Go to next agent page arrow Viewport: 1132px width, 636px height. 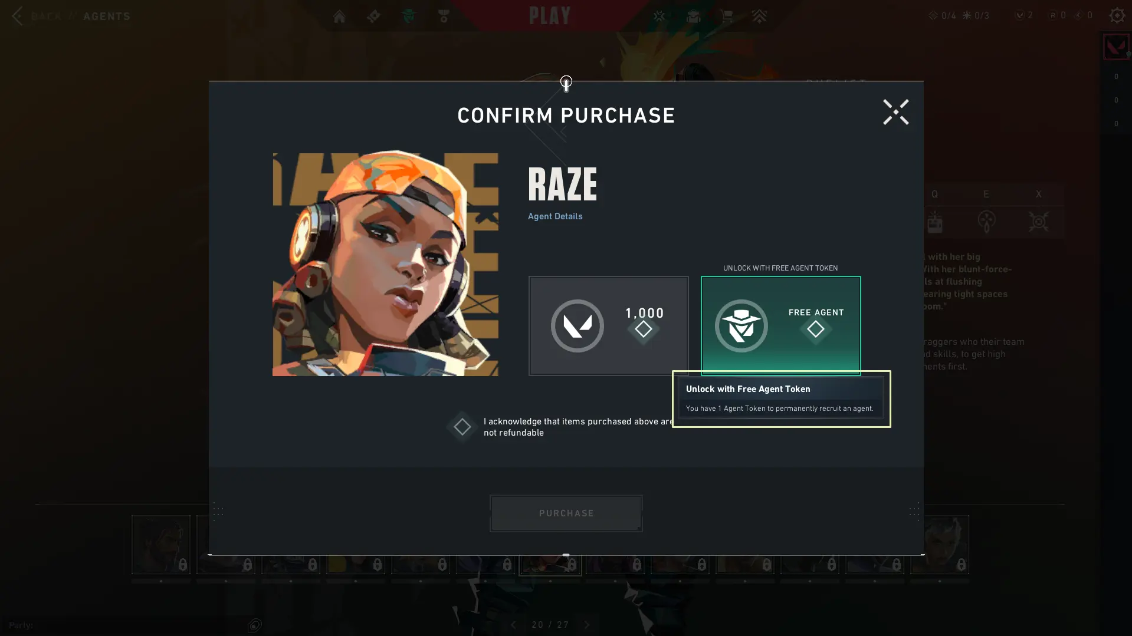[587, 625]
